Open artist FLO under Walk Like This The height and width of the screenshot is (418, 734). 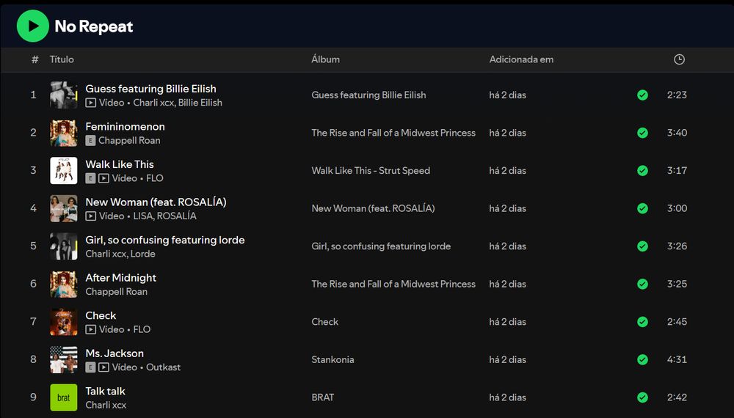154,178
